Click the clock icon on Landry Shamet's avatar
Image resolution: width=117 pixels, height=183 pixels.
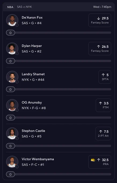(x=17, y=82)
